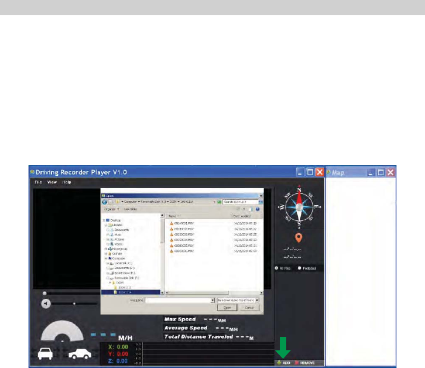
Task: Select Pictures in the folder tree
Action: 119,239
